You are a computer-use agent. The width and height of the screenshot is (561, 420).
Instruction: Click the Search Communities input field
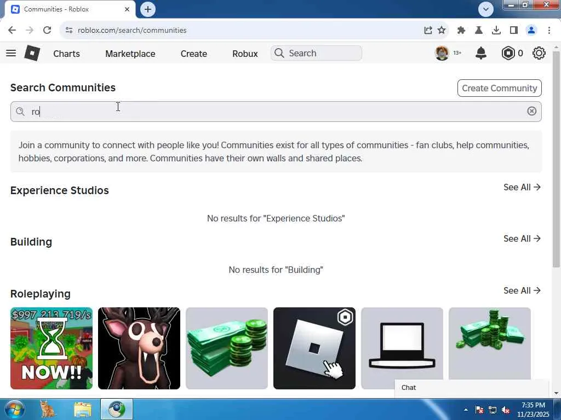tap(276, 112)
